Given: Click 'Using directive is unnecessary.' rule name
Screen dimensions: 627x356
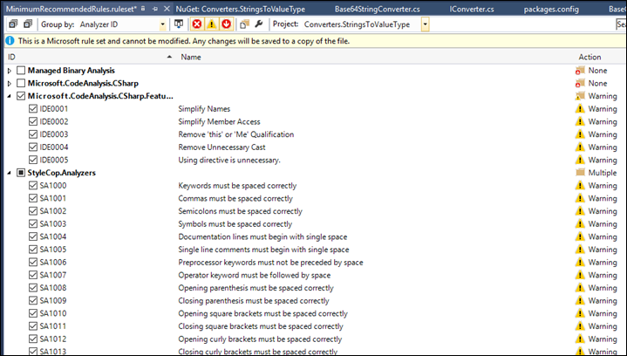Looking at the screenshot, I should pyautogui.click(x=229, y=160).
